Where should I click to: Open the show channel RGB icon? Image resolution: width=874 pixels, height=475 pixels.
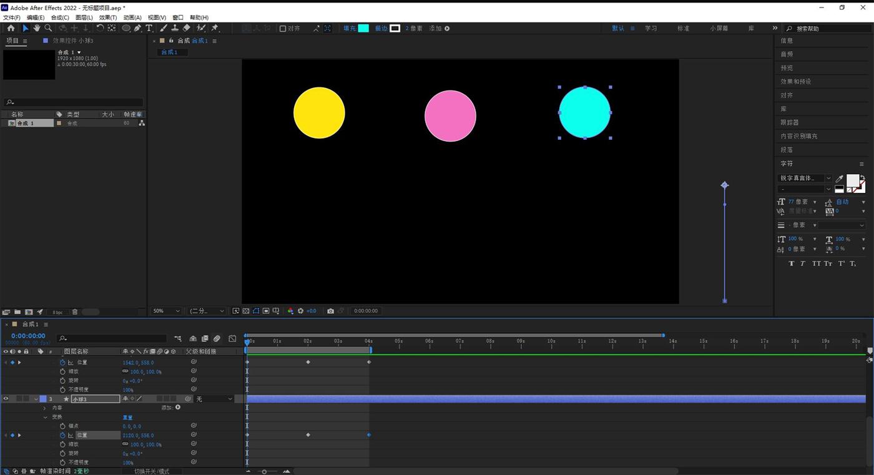pos(290,311)
